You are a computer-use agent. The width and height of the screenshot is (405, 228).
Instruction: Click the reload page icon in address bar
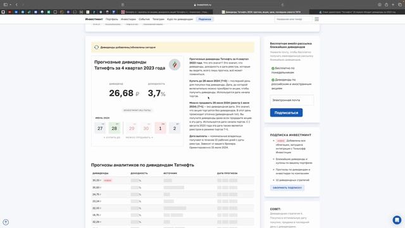pyautogui.click(x=282, y=4)
